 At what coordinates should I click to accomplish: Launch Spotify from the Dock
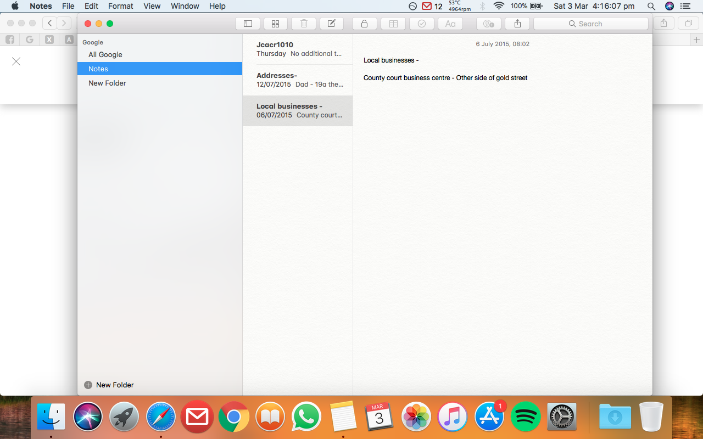pyautogui.click(x=526, y=417)
